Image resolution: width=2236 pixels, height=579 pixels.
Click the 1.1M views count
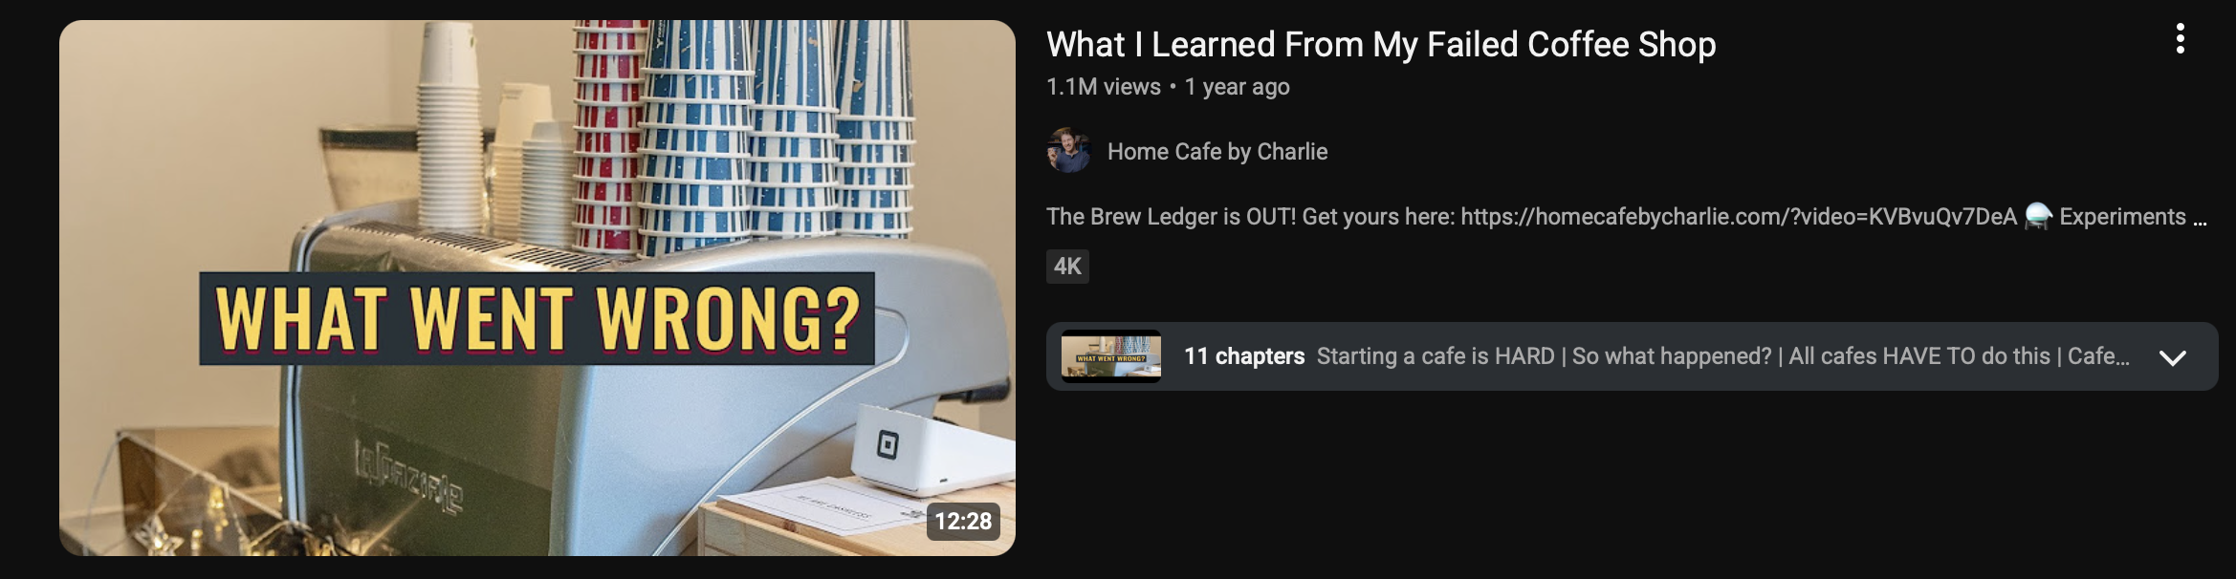click(x=1104, y=87)
